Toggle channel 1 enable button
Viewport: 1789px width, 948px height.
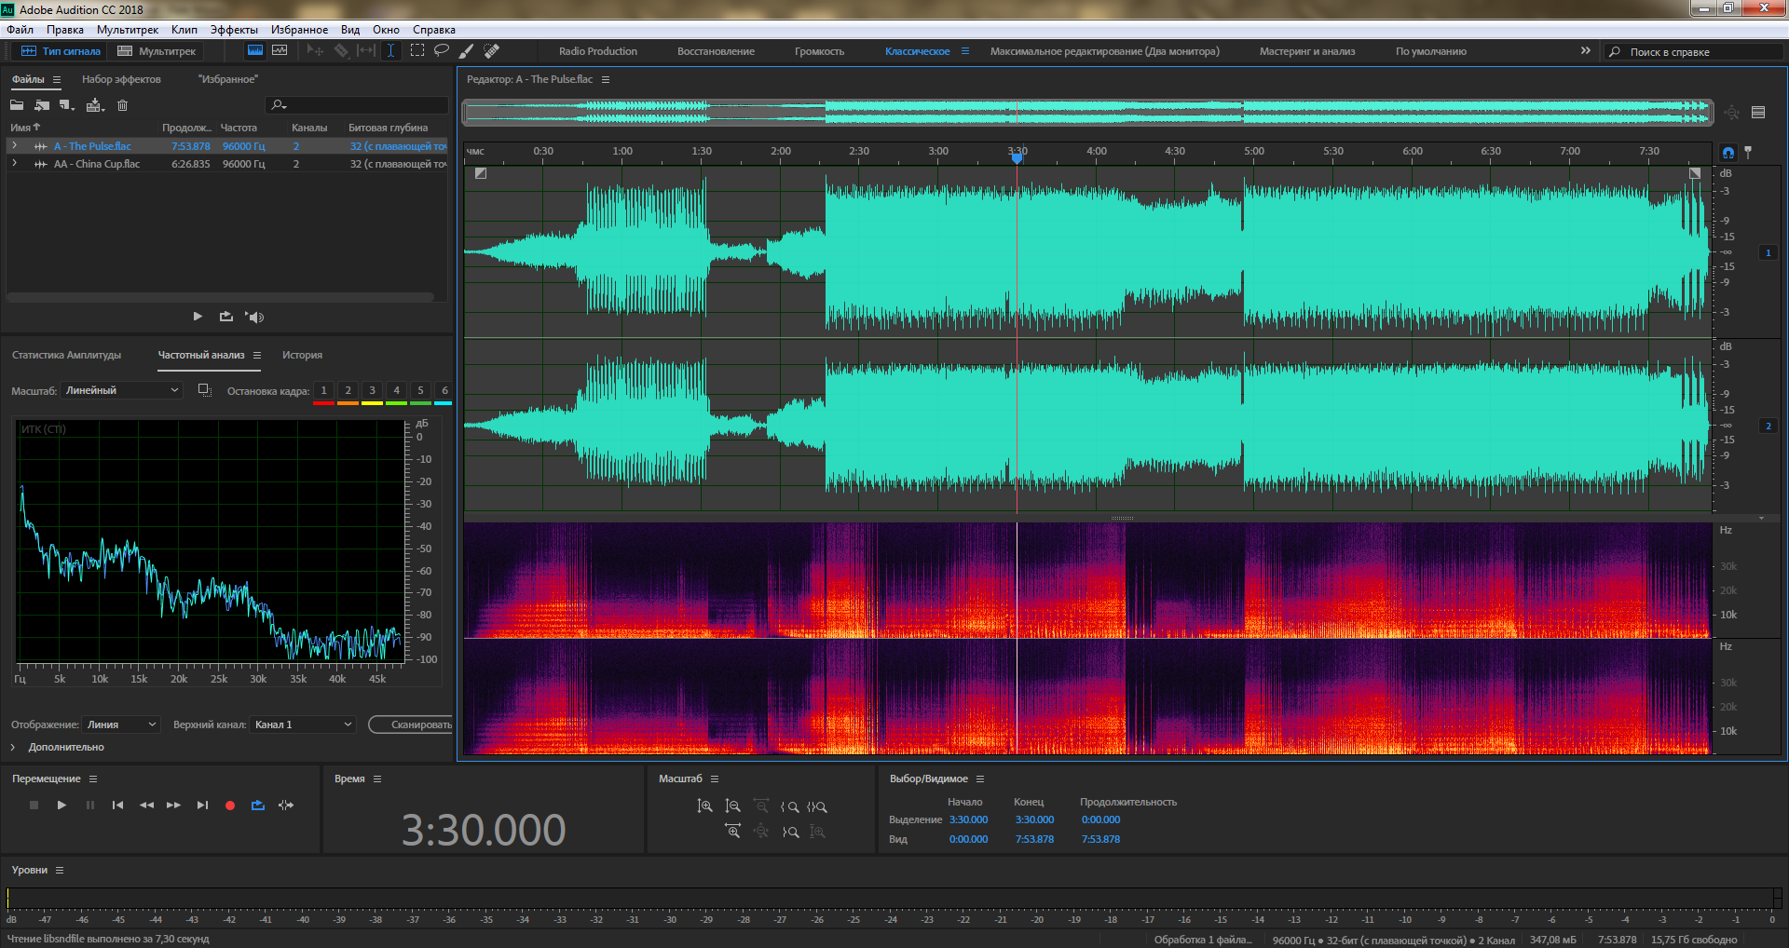click(1768, 252)
